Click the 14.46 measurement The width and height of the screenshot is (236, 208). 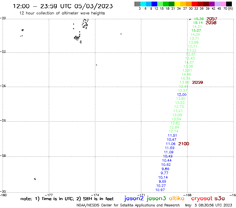[186, 74]
